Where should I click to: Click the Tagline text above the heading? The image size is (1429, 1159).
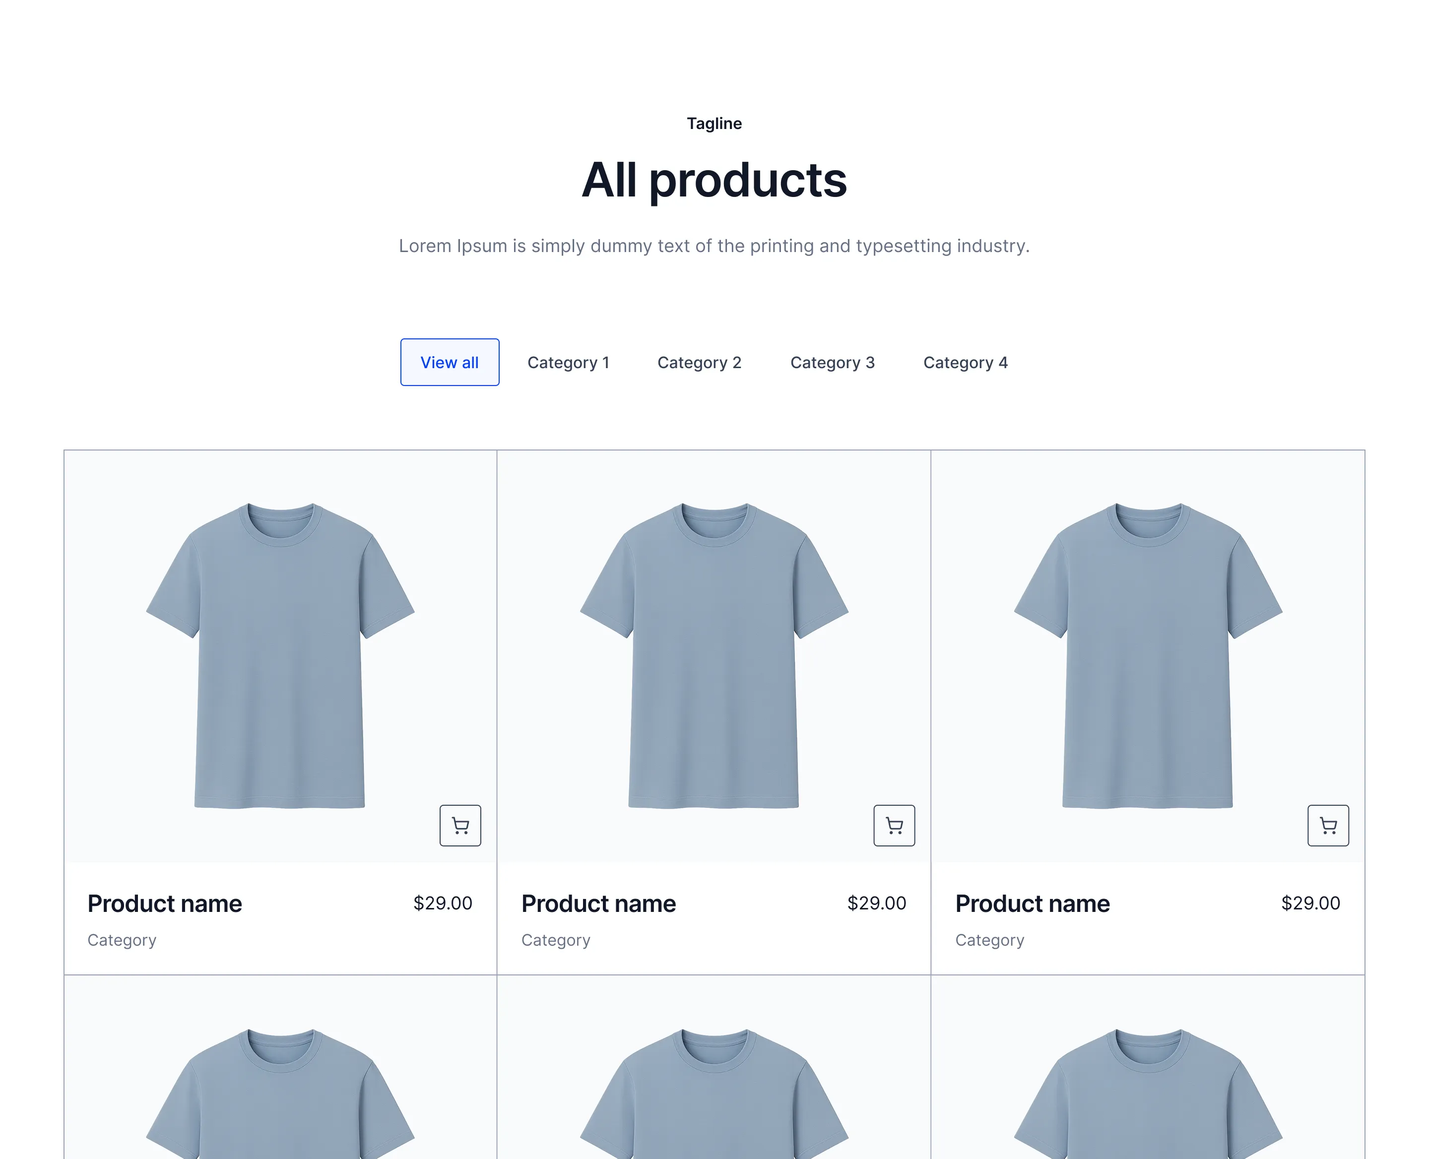714,124
